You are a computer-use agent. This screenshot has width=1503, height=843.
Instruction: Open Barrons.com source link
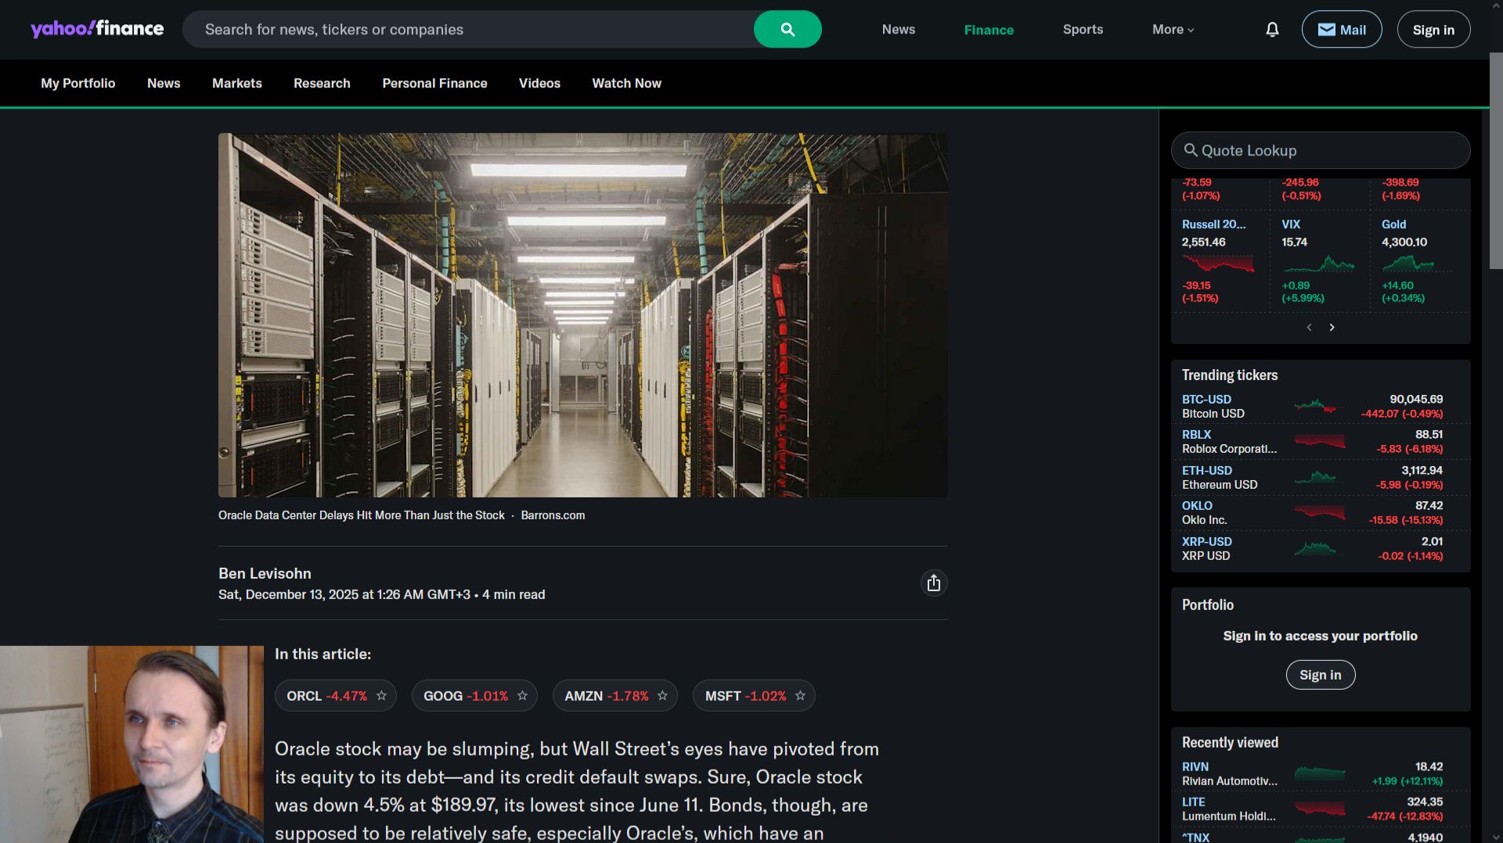553,515
